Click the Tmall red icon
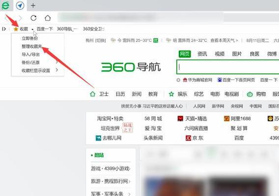The height and width of the screenshot is (196, 279). click(180, 119)
